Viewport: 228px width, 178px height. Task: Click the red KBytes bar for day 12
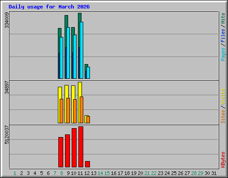87,164
